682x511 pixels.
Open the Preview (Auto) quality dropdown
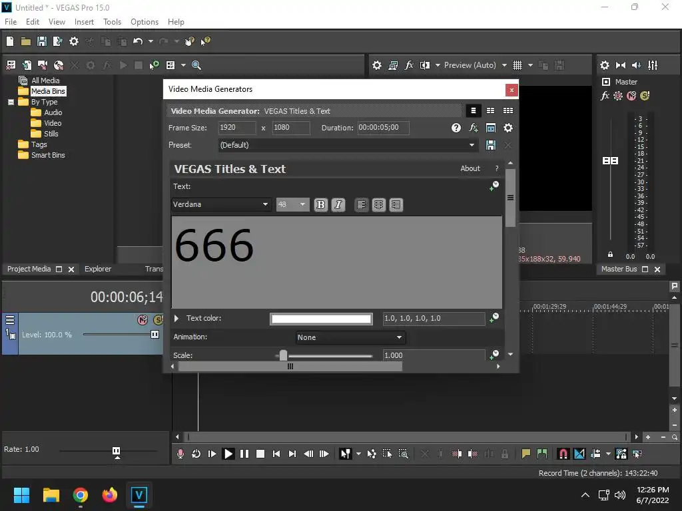(x=504, y=65)
